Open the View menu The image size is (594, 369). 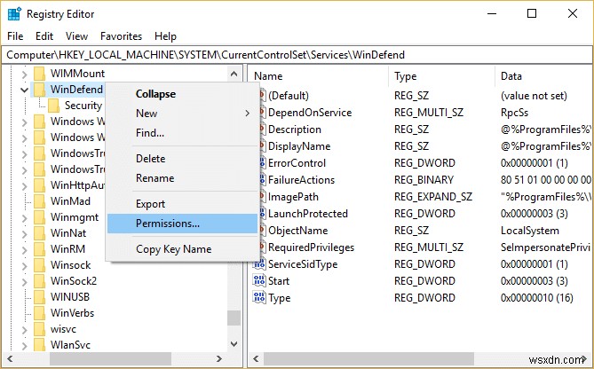coord(76,36)
